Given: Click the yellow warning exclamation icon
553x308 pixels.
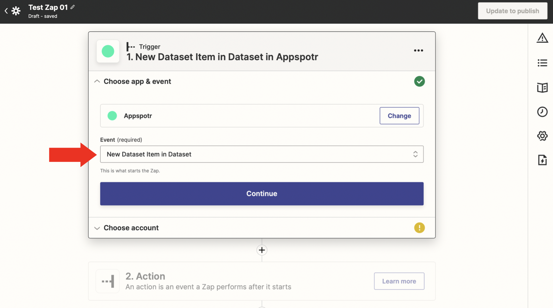Looking at the screenshot, I should 419,228.
